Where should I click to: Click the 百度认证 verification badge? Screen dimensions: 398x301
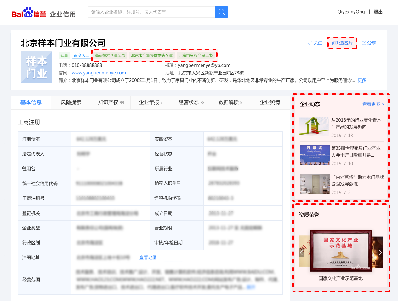click(x=81, y=55)
